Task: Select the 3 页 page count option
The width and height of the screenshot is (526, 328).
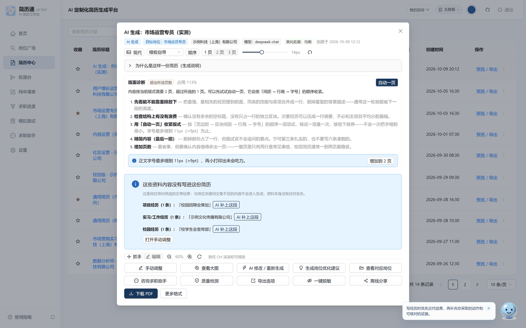Action: click(232, 52)
